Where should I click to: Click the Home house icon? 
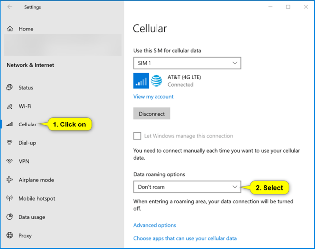pos(10,29)
